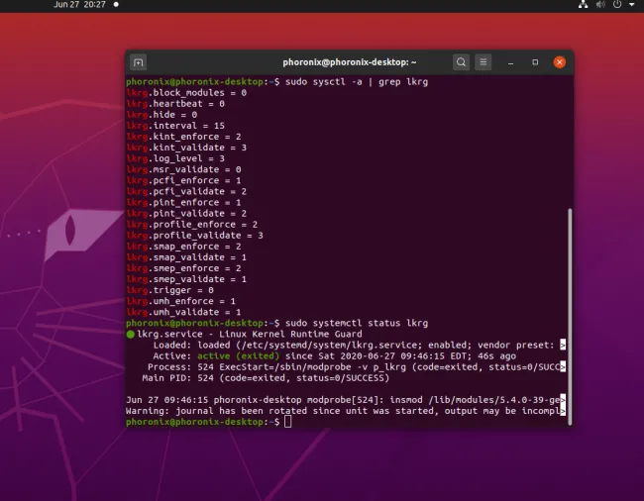The width and height of the screenshot is (644, 501).
Task: Expand the system menu arrow
Action: point(631,5)
